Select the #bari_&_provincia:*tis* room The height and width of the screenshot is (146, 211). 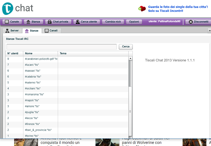pos(67,130)
